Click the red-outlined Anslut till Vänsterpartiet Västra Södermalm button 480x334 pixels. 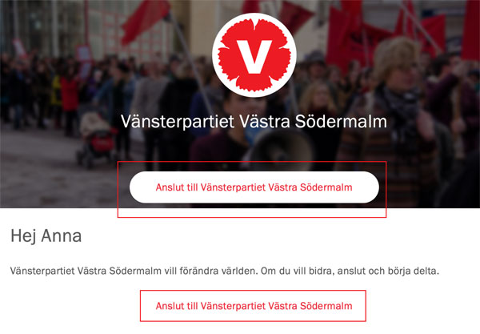point(253,306)
